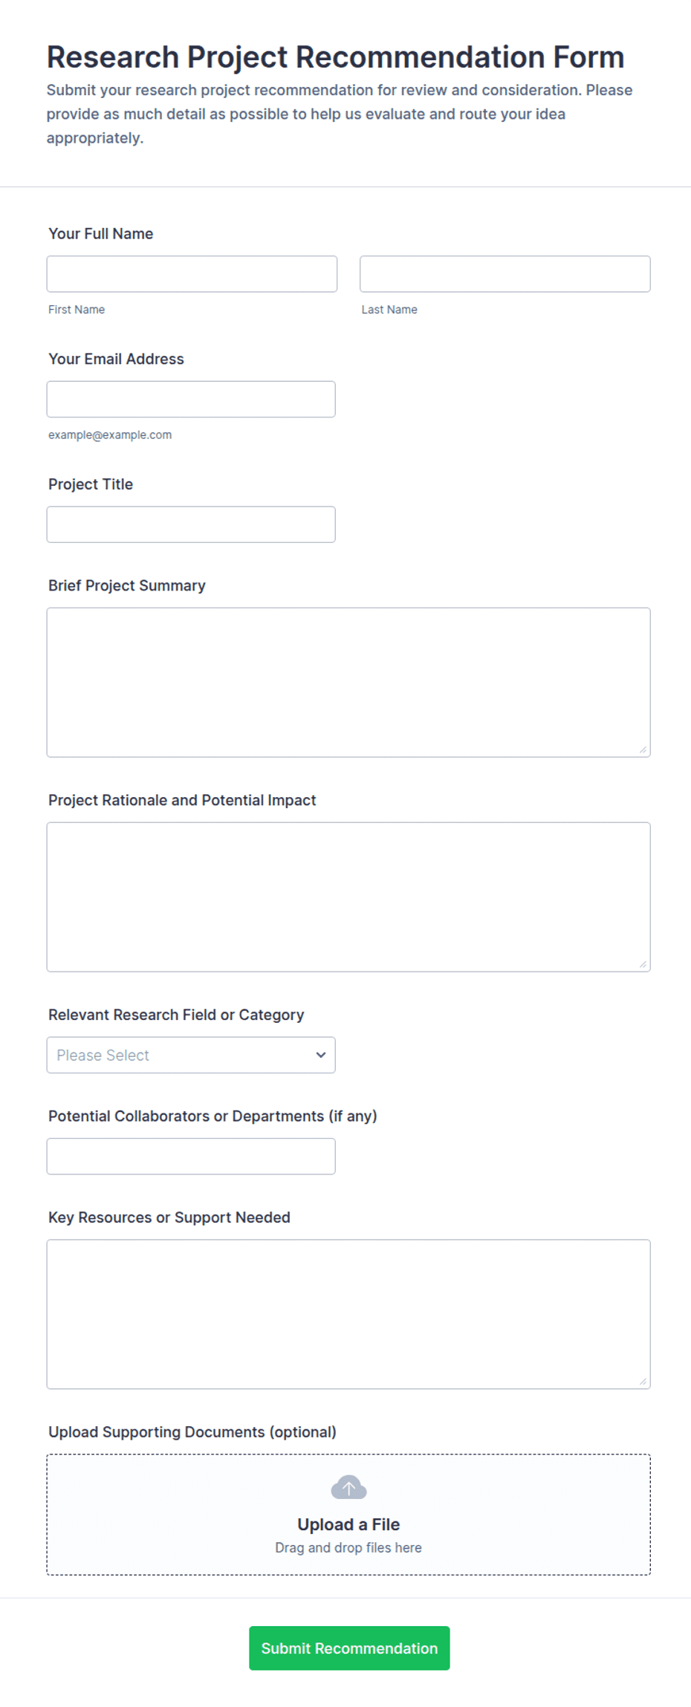Focus the Your Email Address field
Screen dimensions: 691x1707
191,400
